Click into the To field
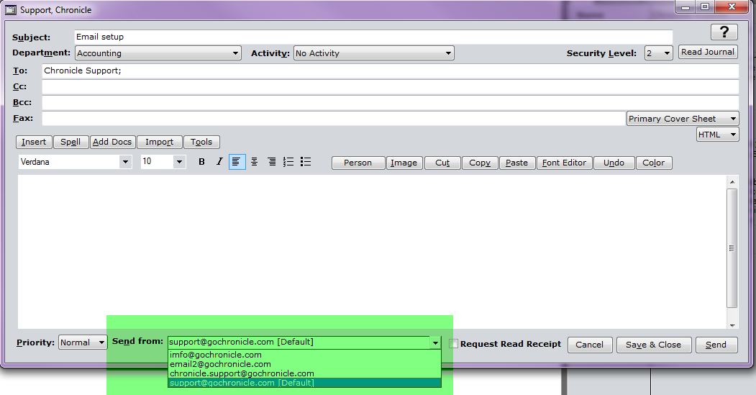Viewport: 756px width, 395px height. pyautogui.click(x=390, y=71)
